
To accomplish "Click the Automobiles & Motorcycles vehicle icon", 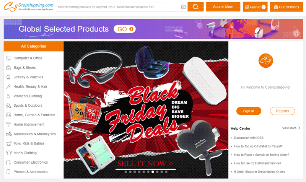I will coord(9,134).
